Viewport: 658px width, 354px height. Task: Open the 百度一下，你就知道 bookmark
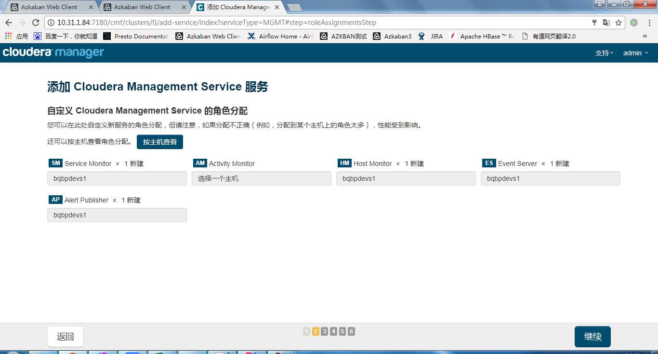pos(66,36)
